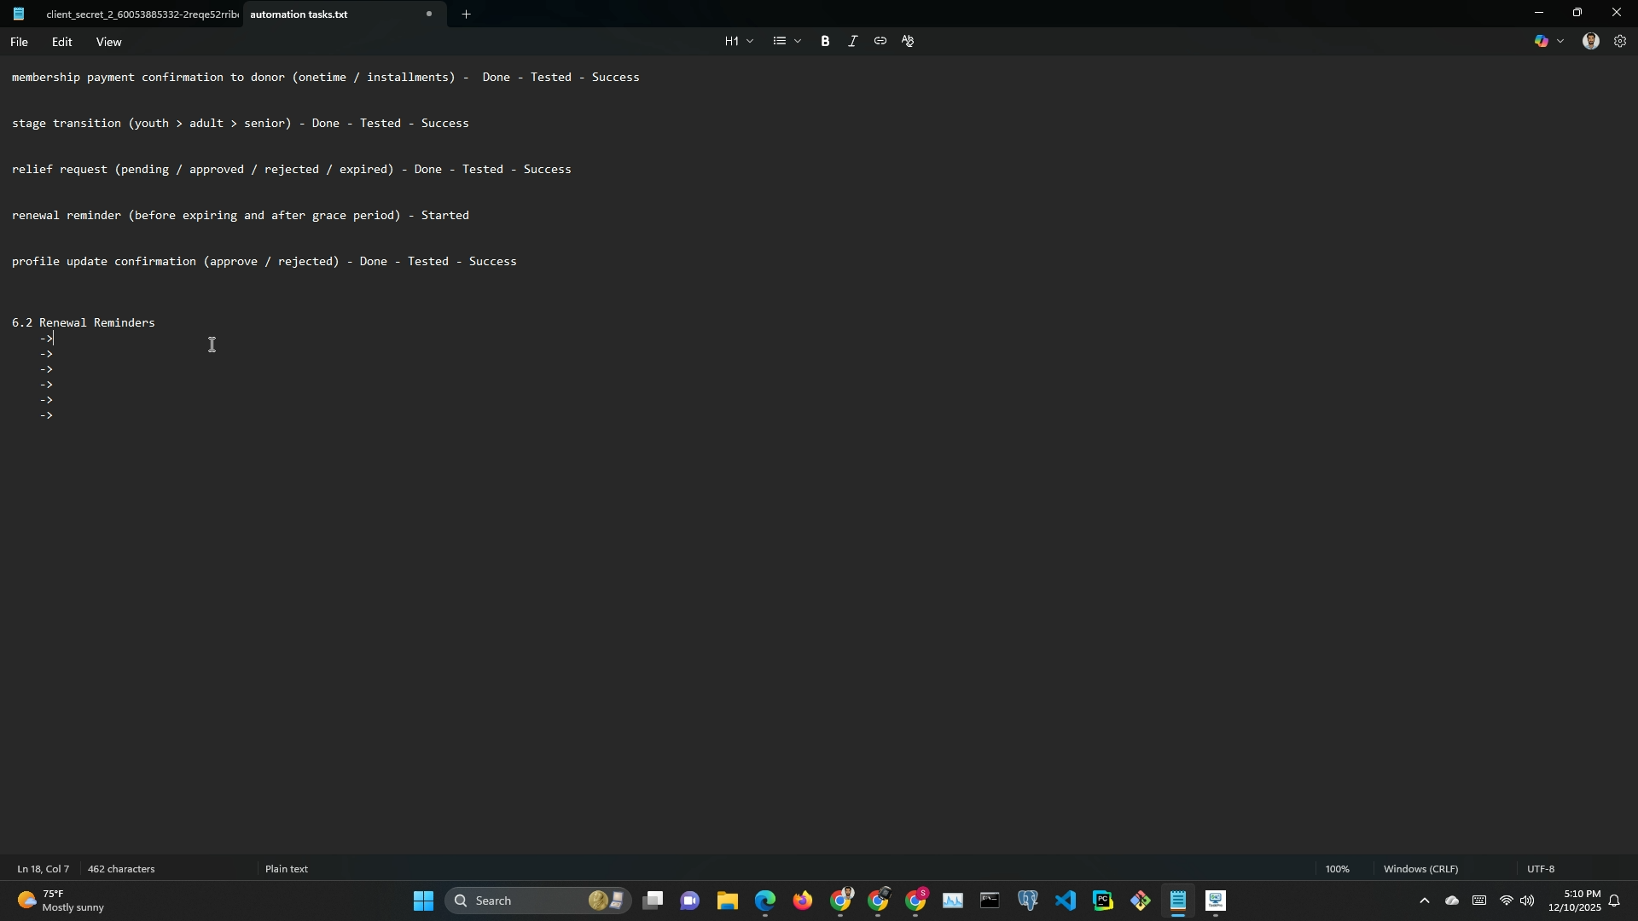
Task: Click the user account avatar
Action: 1590,41
